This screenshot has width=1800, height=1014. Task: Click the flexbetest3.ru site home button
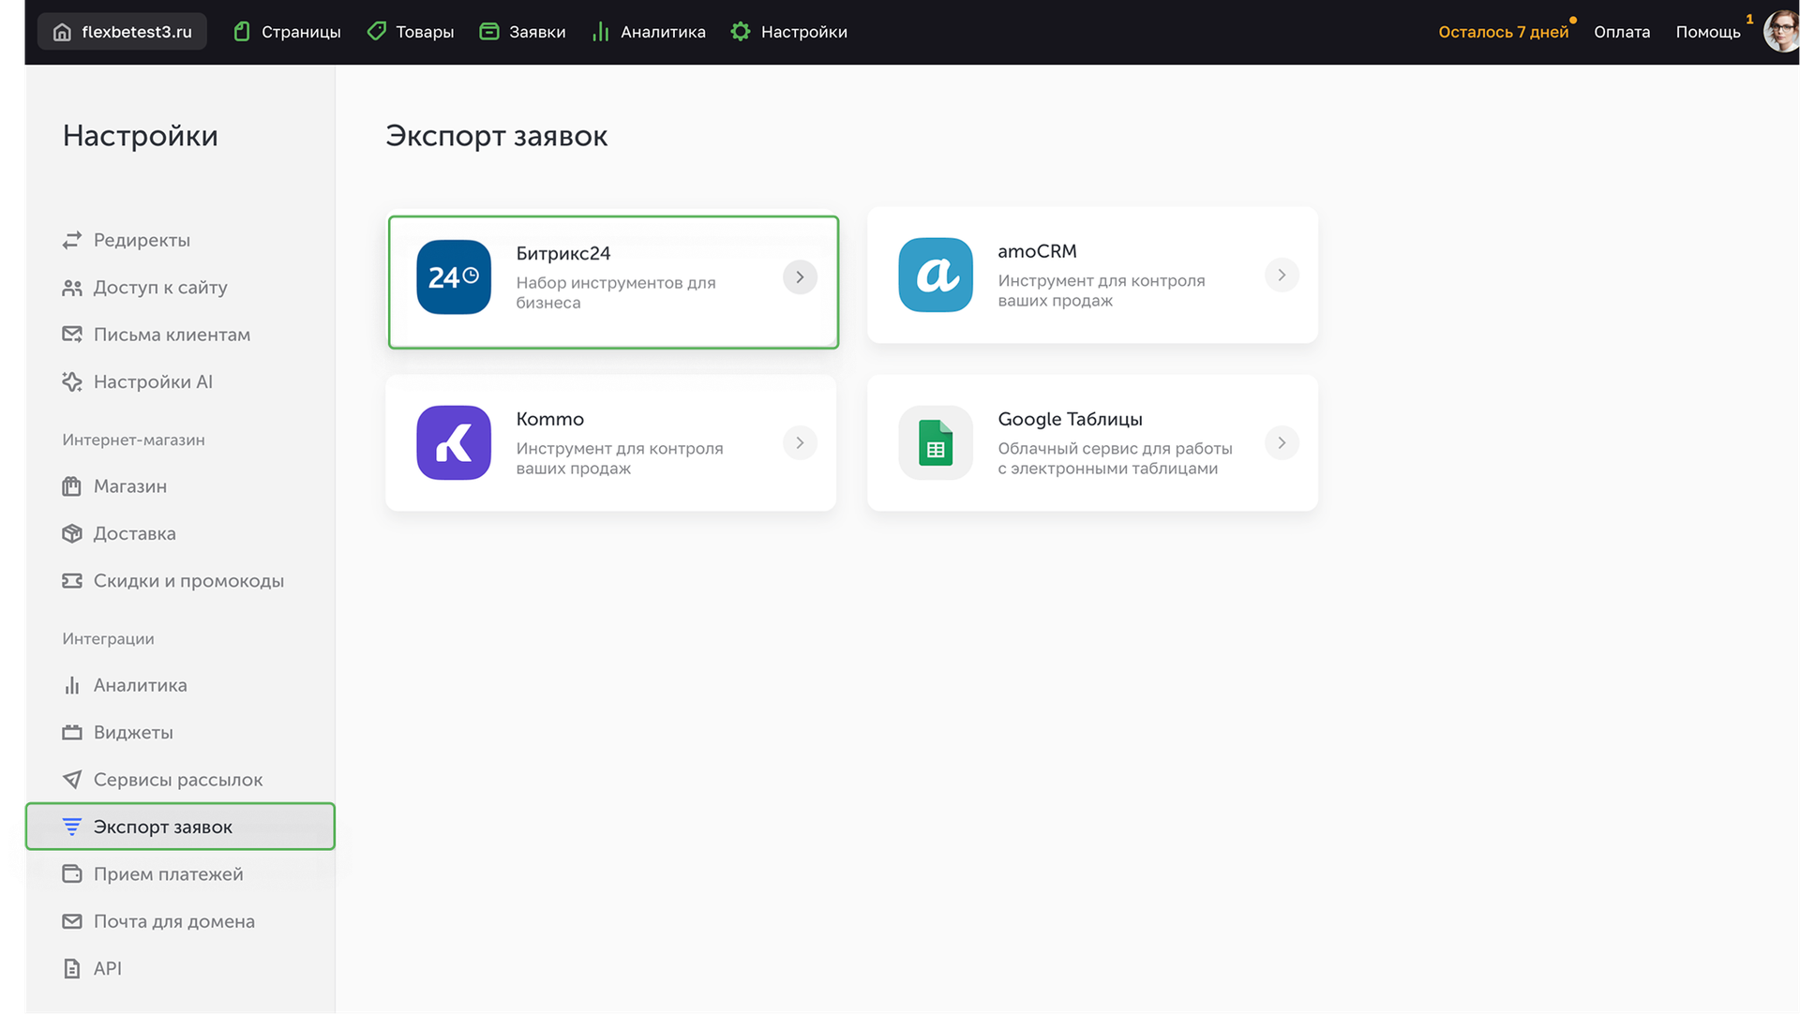pos(122,32)
